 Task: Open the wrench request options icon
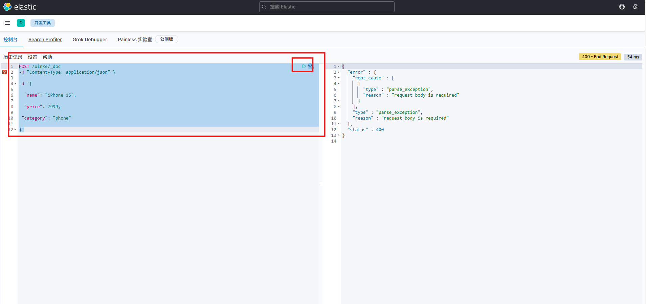[310, 66]
